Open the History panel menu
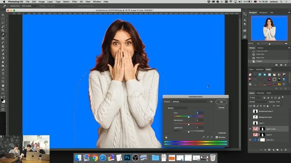 click(289, 48)
